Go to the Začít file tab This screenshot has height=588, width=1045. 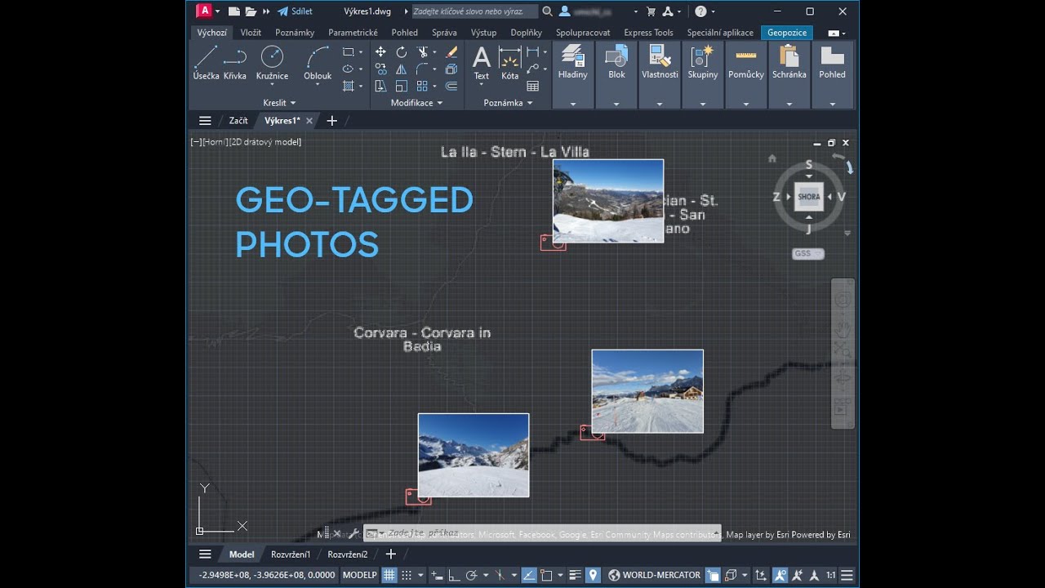click(x=238, y=121)
